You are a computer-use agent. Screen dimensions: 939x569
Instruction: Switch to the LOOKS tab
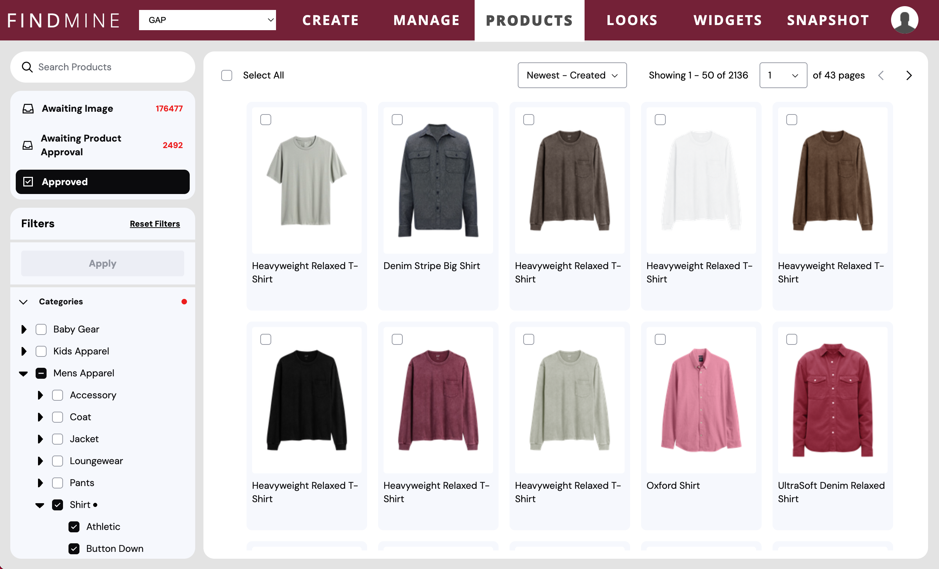[x=632, y=20]
